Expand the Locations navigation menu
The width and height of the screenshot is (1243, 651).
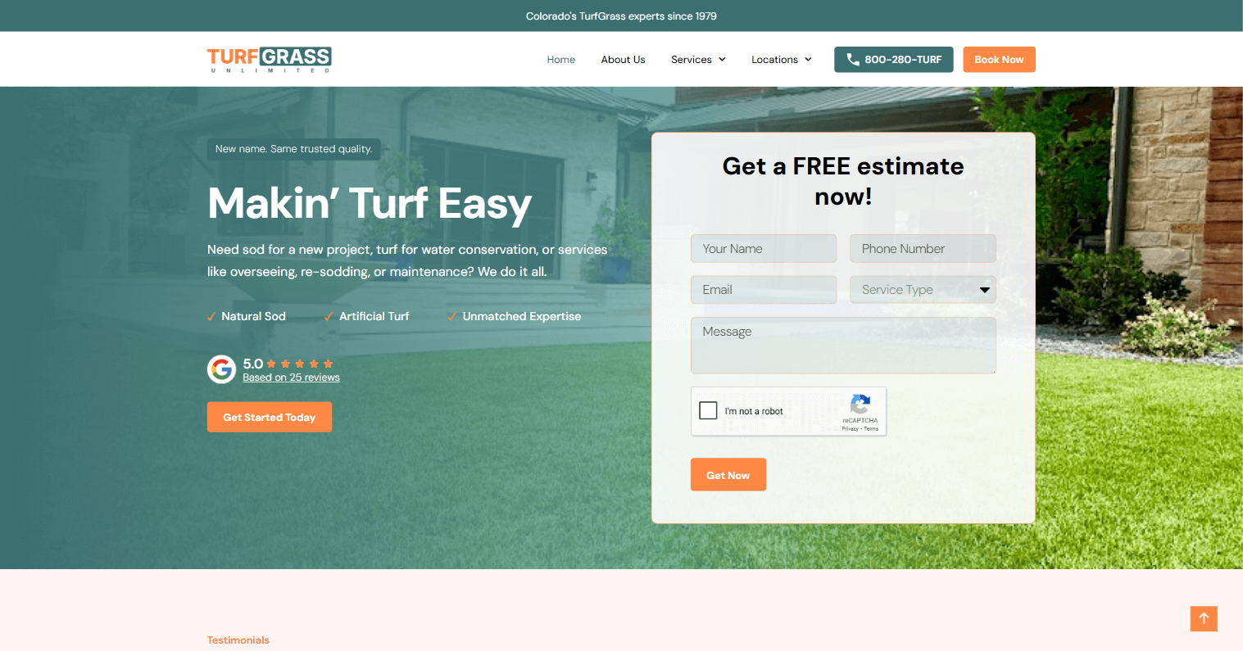[781, 59]
